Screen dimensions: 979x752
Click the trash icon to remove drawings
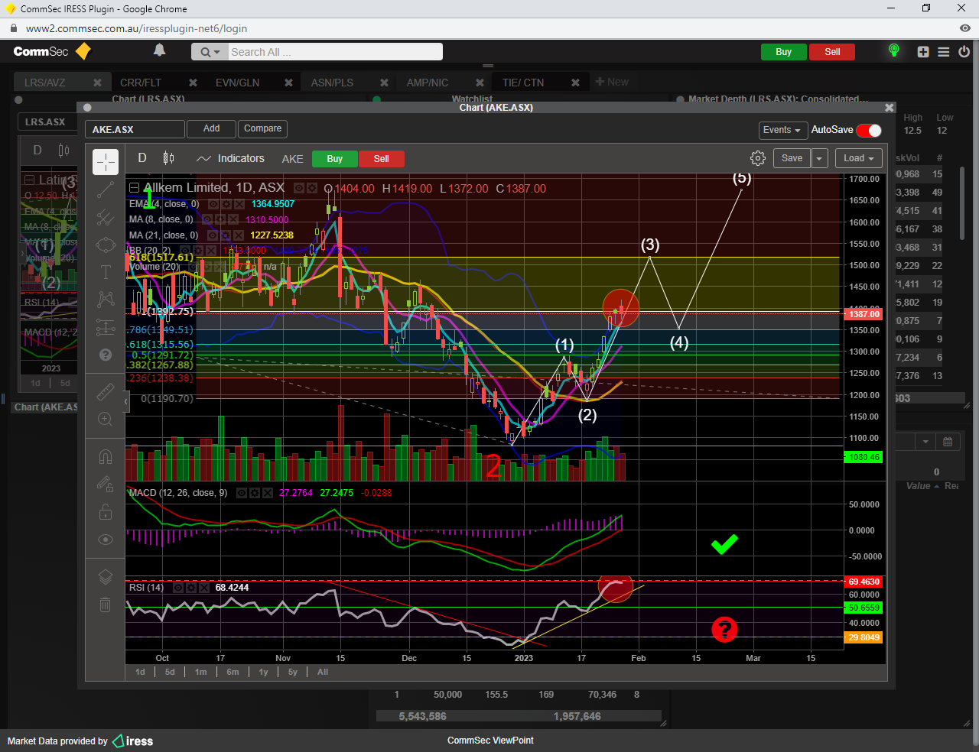coord(106,605)
